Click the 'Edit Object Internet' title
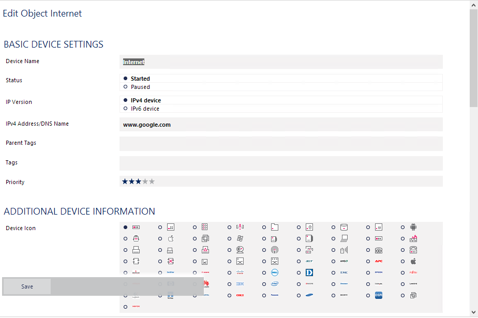Image resolution: width=478 pixels, height=318 pixels. point(42,13)
